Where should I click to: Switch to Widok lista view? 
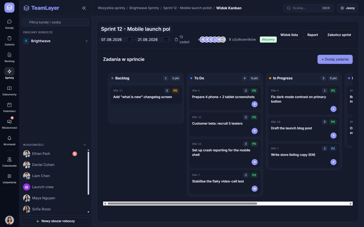289,35
